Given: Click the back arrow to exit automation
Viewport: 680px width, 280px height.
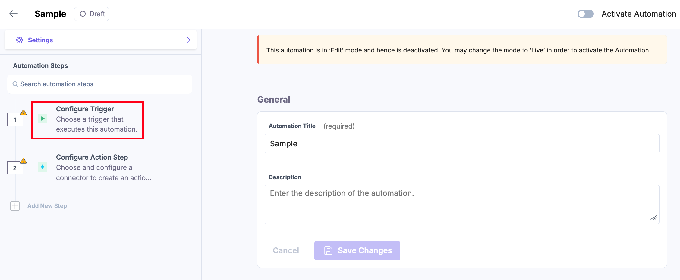Looking at the screenshot, I should 13,14.
